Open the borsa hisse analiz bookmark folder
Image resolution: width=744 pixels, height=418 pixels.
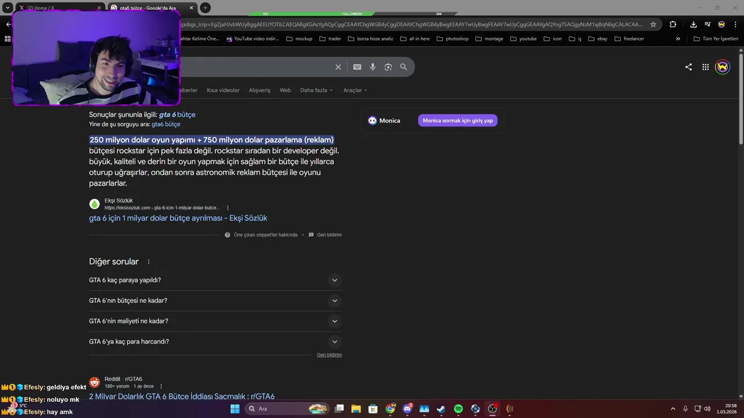370,38
